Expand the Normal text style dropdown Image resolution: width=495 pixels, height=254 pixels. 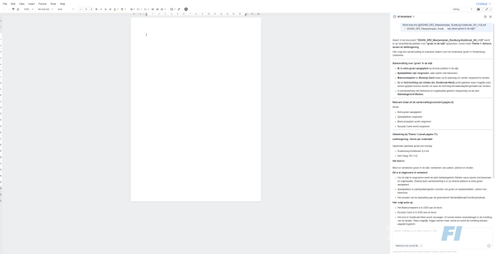45,9
